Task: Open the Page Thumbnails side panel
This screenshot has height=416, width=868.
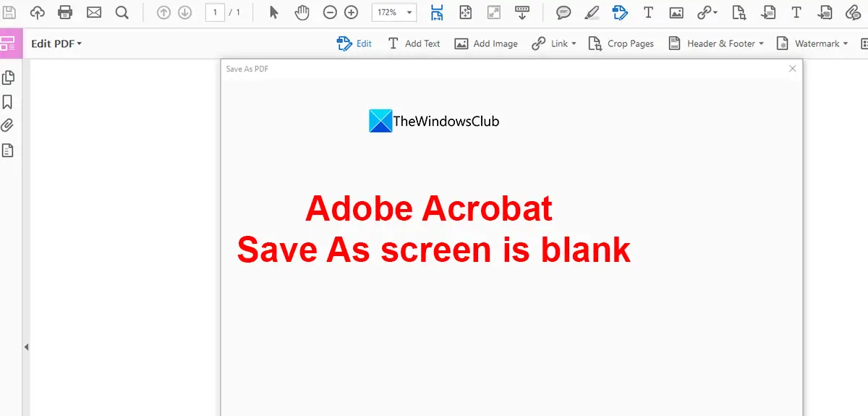Action: coord(8,77)
